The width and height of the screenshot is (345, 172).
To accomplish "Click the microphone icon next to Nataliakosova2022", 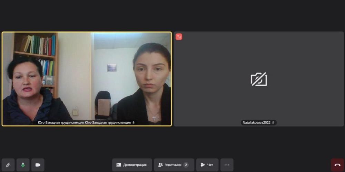I will [273, 122].
